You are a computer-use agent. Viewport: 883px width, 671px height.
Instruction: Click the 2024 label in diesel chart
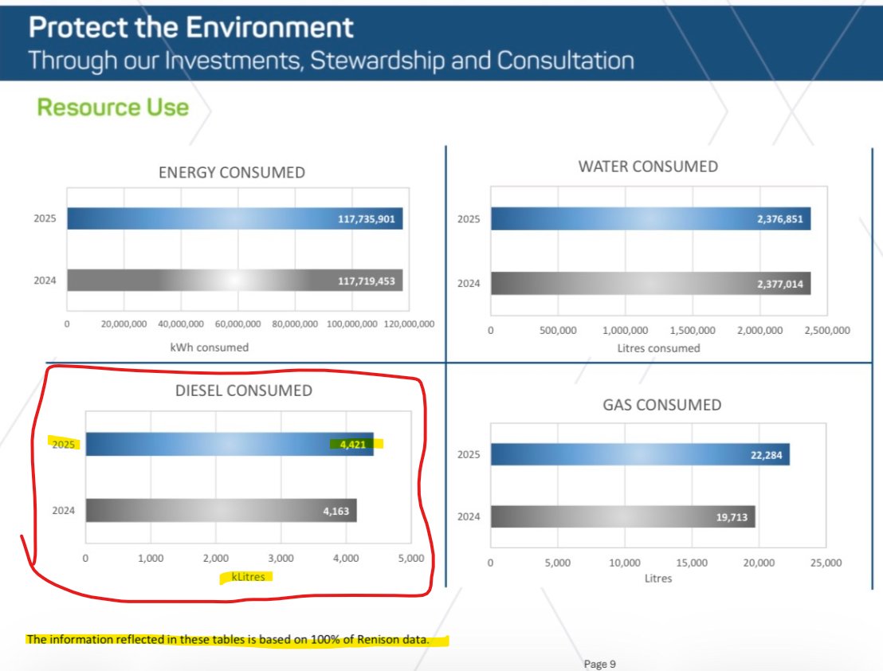click(x=63, y=511)
